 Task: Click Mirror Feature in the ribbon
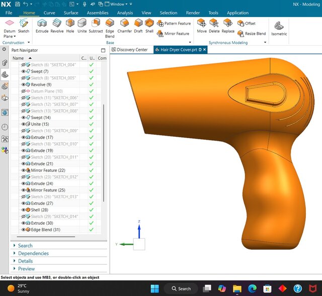[173, 34]
